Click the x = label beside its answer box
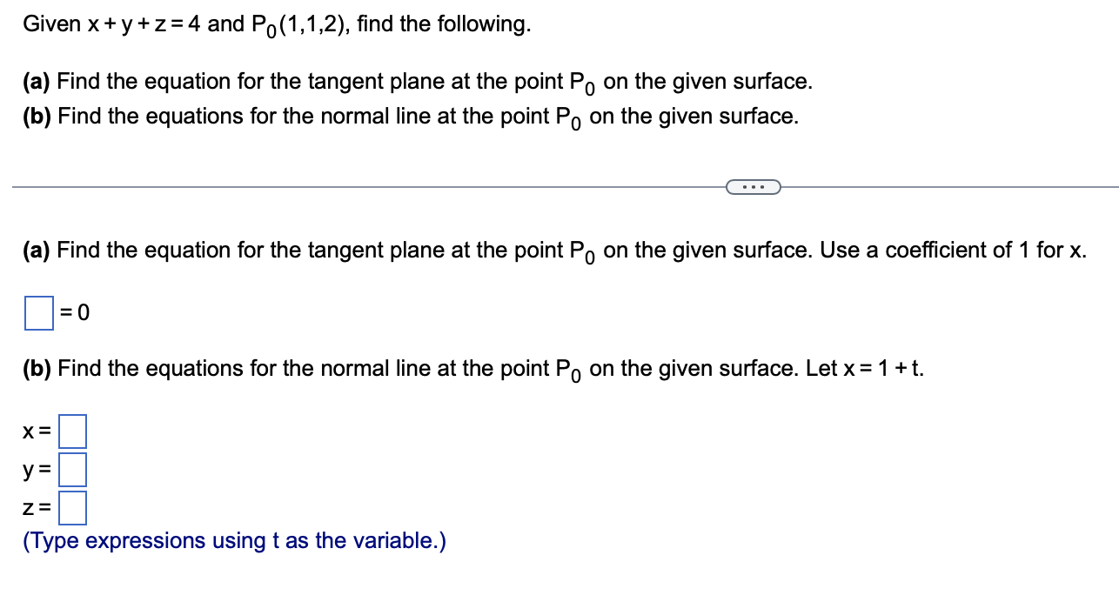Viewport: 1119px width, 602px height. (x=37, y=431)
